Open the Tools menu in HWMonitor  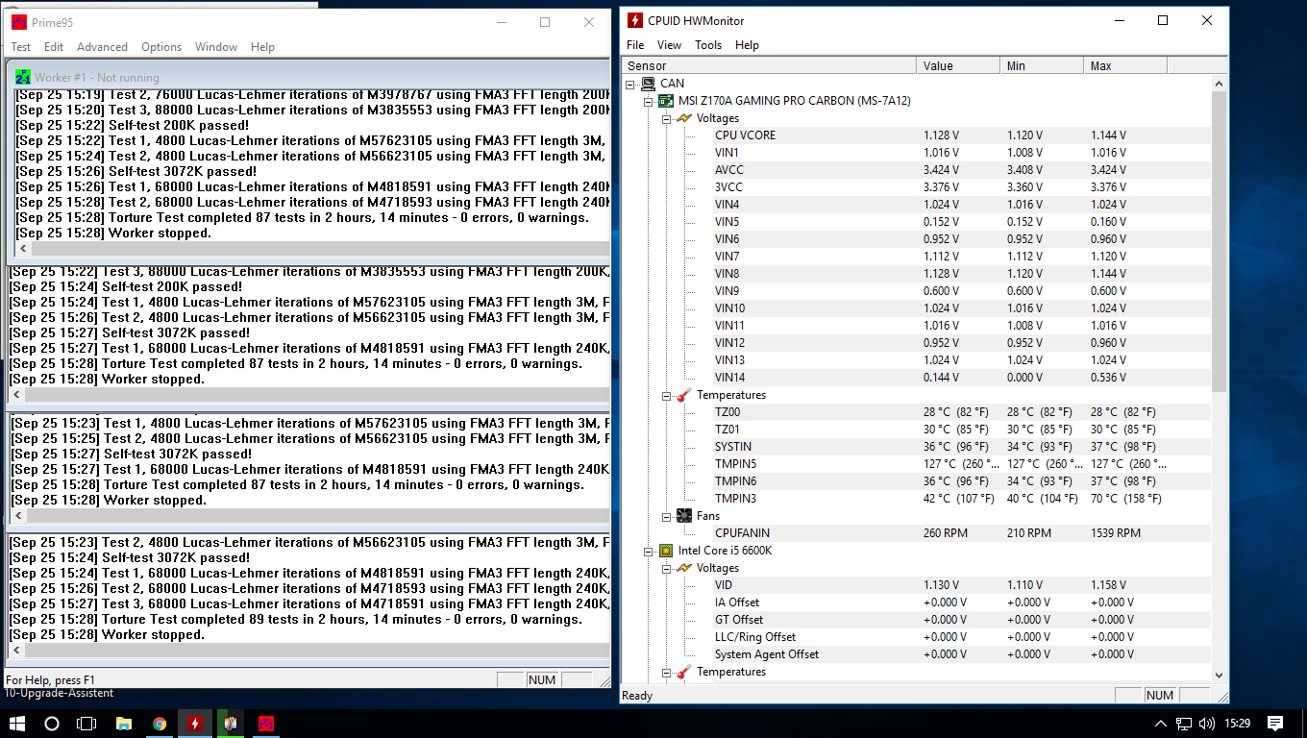click(708, 45)
